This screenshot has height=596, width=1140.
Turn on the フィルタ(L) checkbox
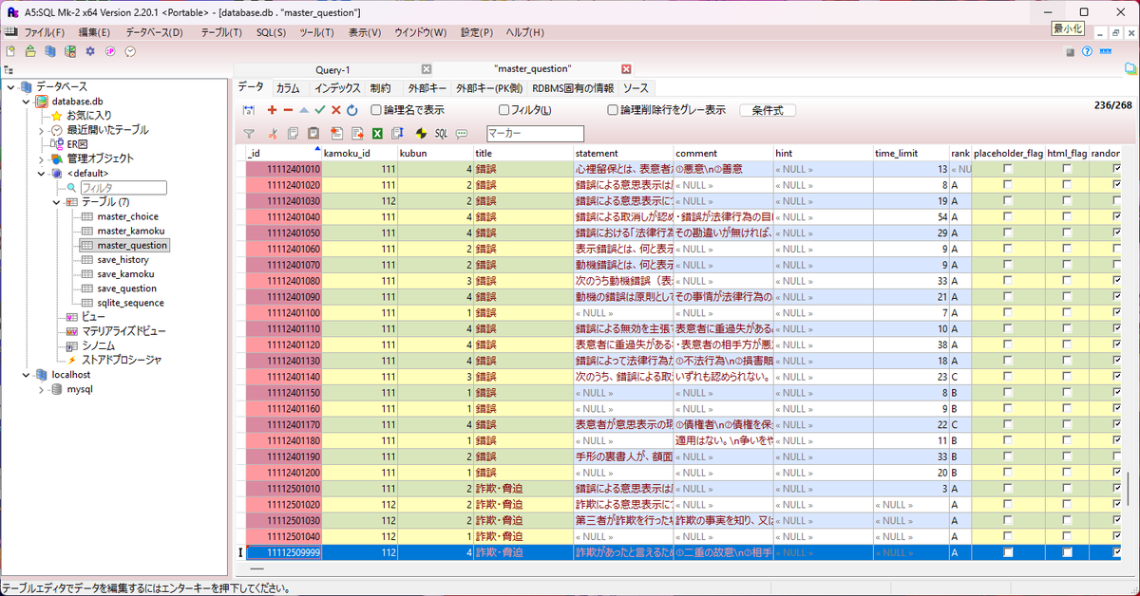click(x=503, y=109)
